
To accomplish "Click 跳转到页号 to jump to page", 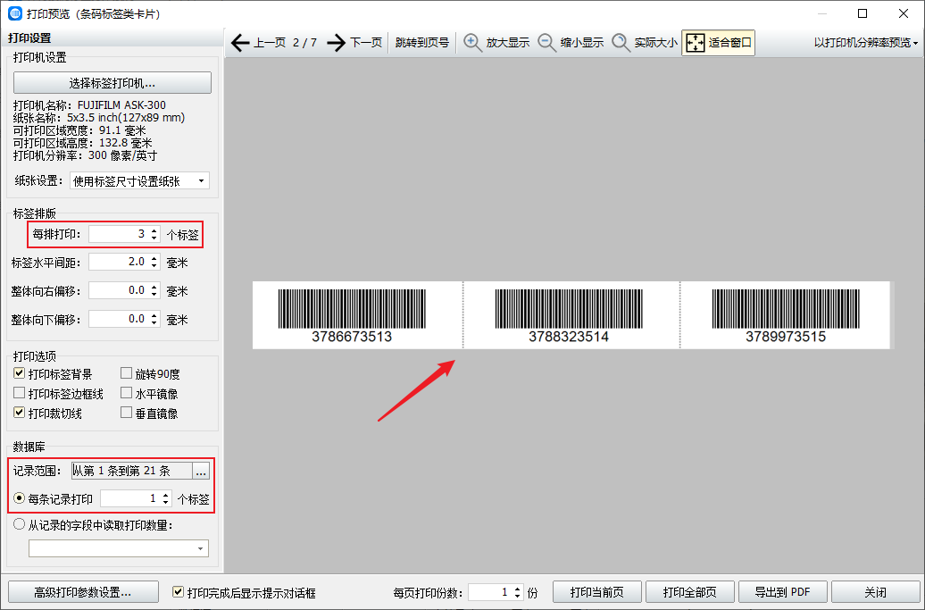I will coord(421,43).
